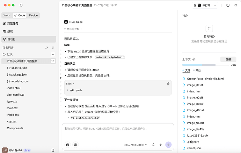Open image_40da7 context file
The width and height of the screenshot is (241, 153).
[x=193, y=110]
